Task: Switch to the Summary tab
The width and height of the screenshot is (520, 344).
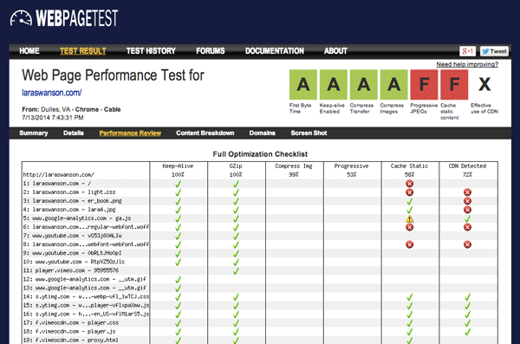Action: [x=34, y=133]
